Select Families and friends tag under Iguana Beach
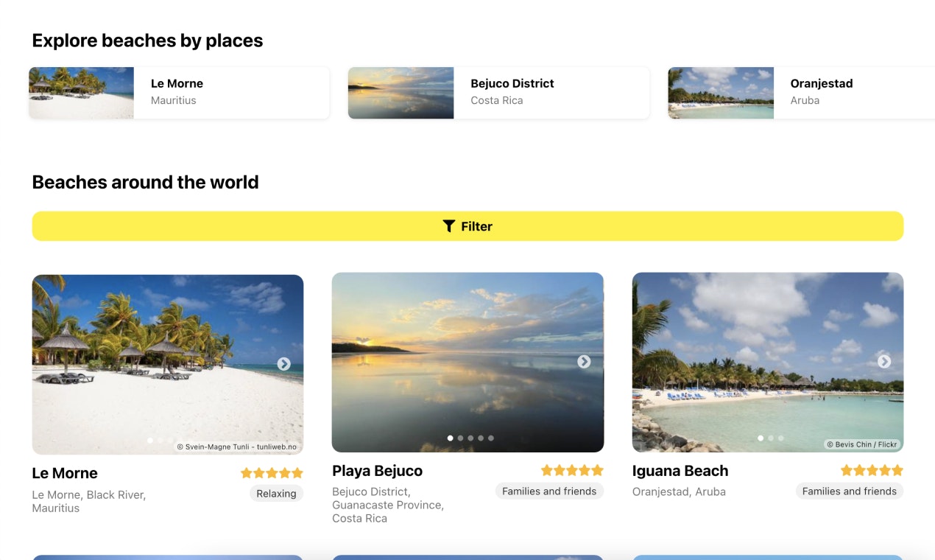This screenshot has width=935, height=560. point(849,491)
